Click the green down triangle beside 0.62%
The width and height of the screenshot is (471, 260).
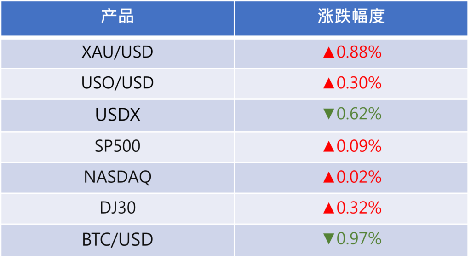(x=328, y=114)
